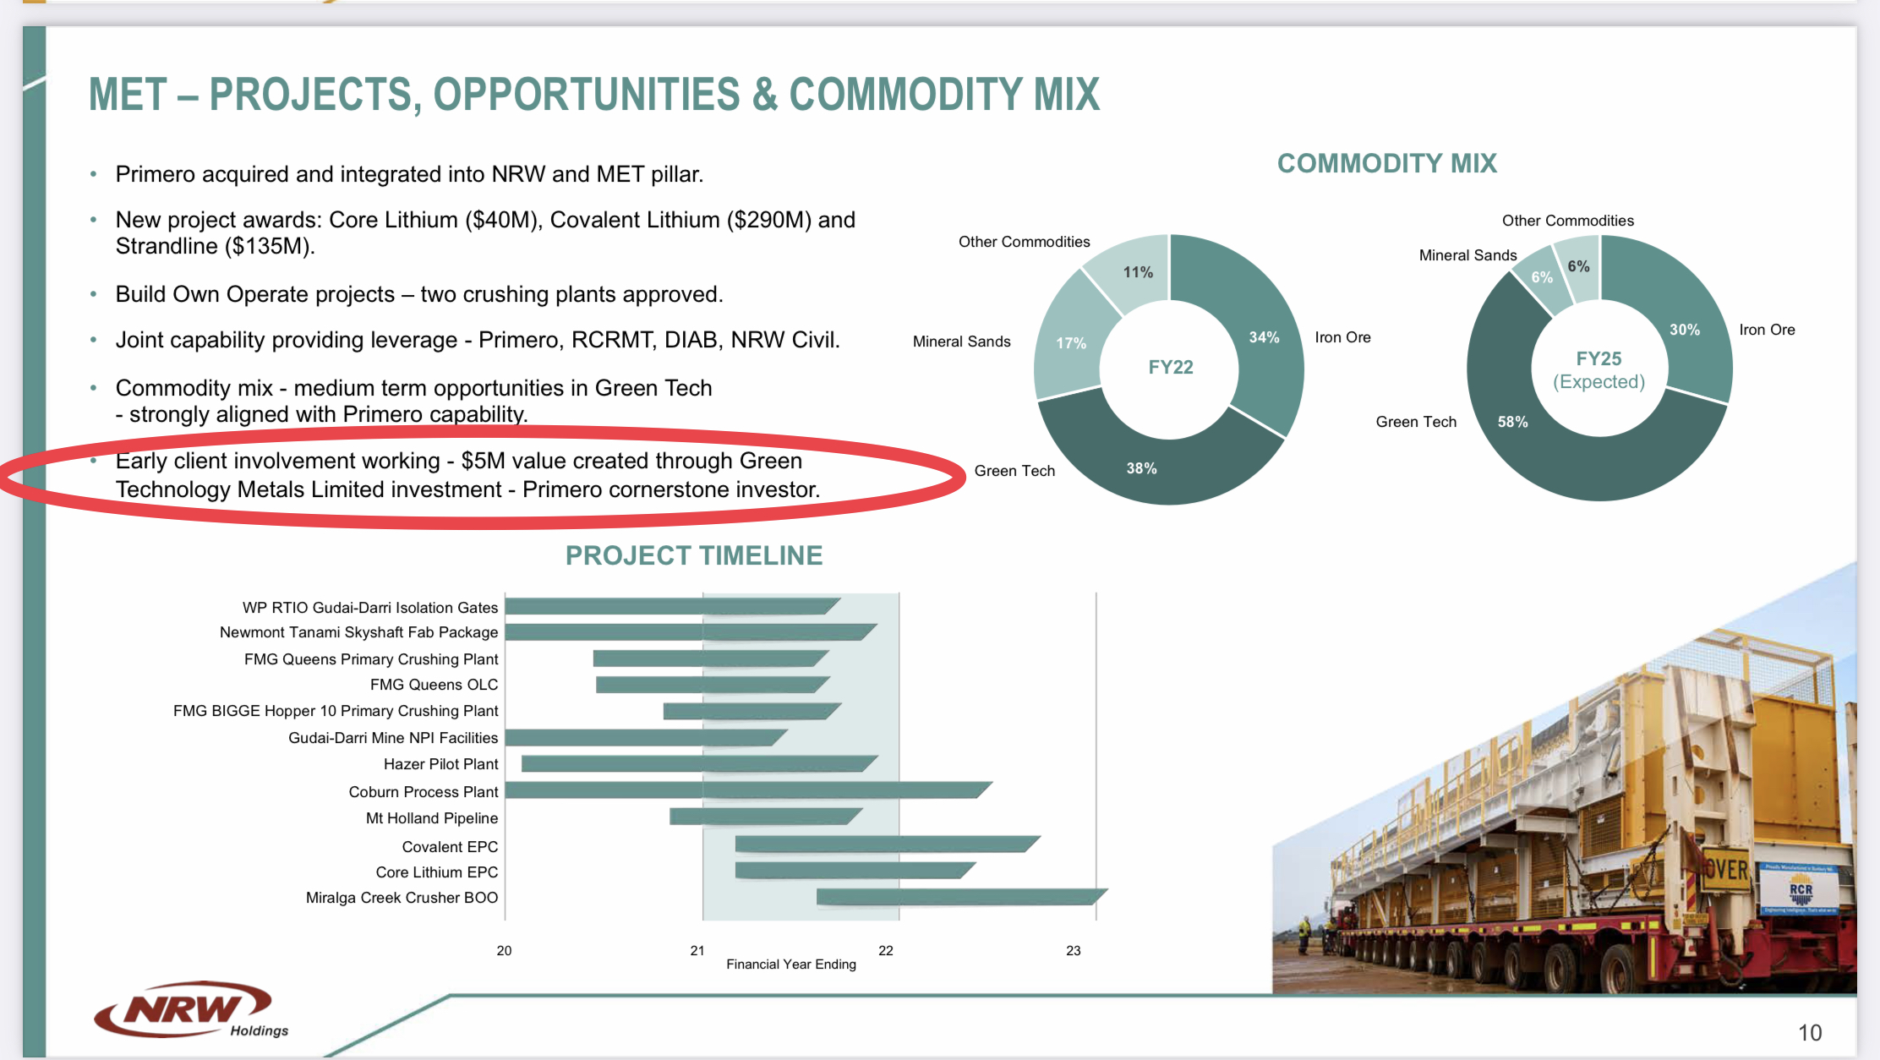Screen dimensions: 1880x1060
Task: Click the '20' year axis tick
Action: click(504, 950)
